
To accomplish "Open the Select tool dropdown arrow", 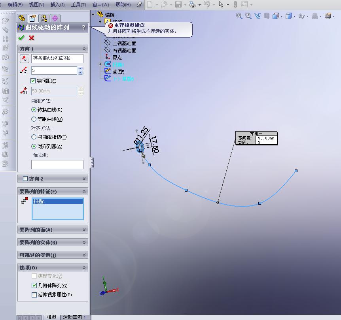I will (x=228, y=5).
